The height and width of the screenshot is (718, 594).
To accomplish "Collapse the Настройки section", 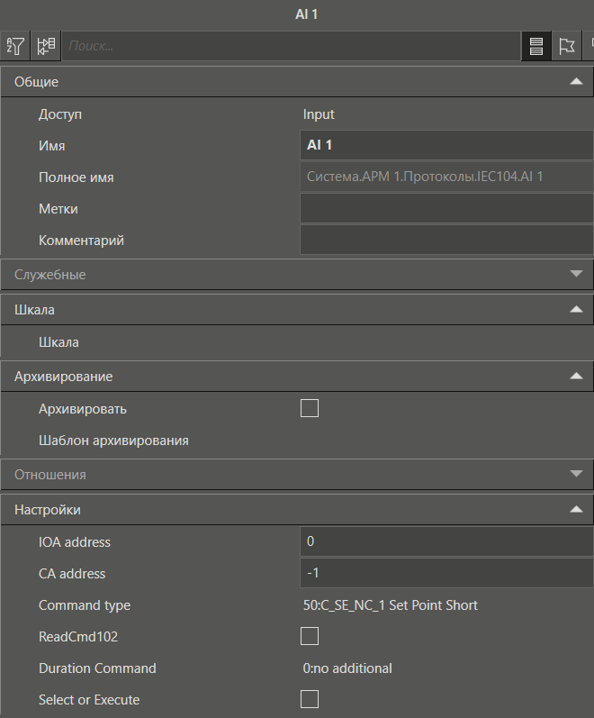I will (x=576, y=510).
